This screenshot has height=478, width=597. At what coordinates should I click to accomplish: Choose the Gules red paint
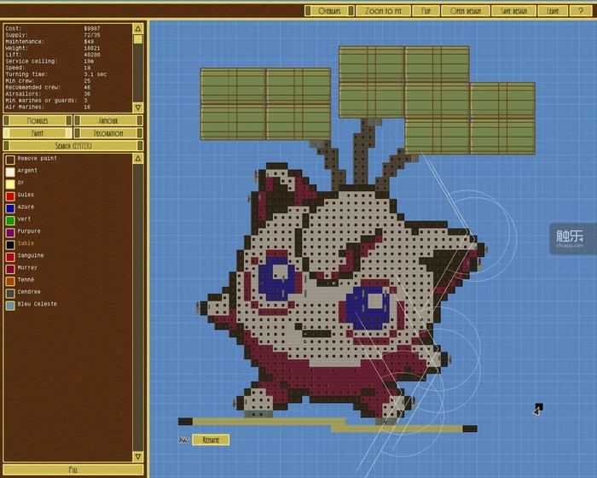[10, 195]
